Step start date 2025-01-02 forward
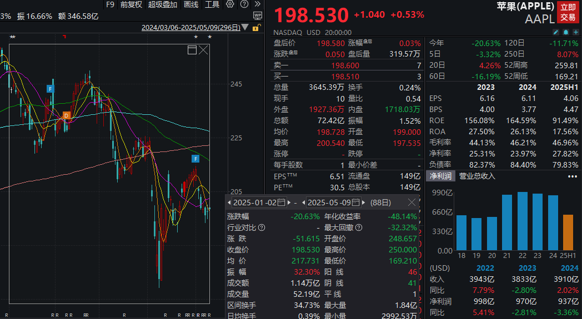Viewport: 582px width, 319px height. coord(289,202)
